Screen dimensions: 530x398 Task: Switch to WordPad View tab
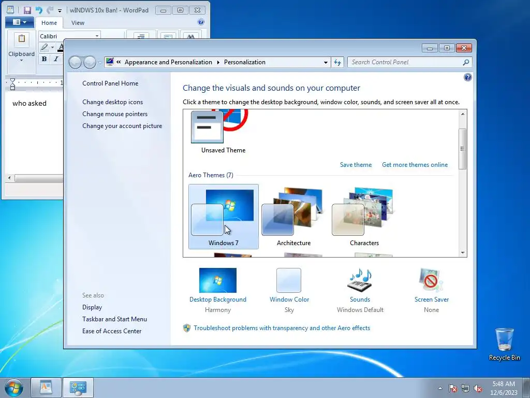[x=78, y=23]
